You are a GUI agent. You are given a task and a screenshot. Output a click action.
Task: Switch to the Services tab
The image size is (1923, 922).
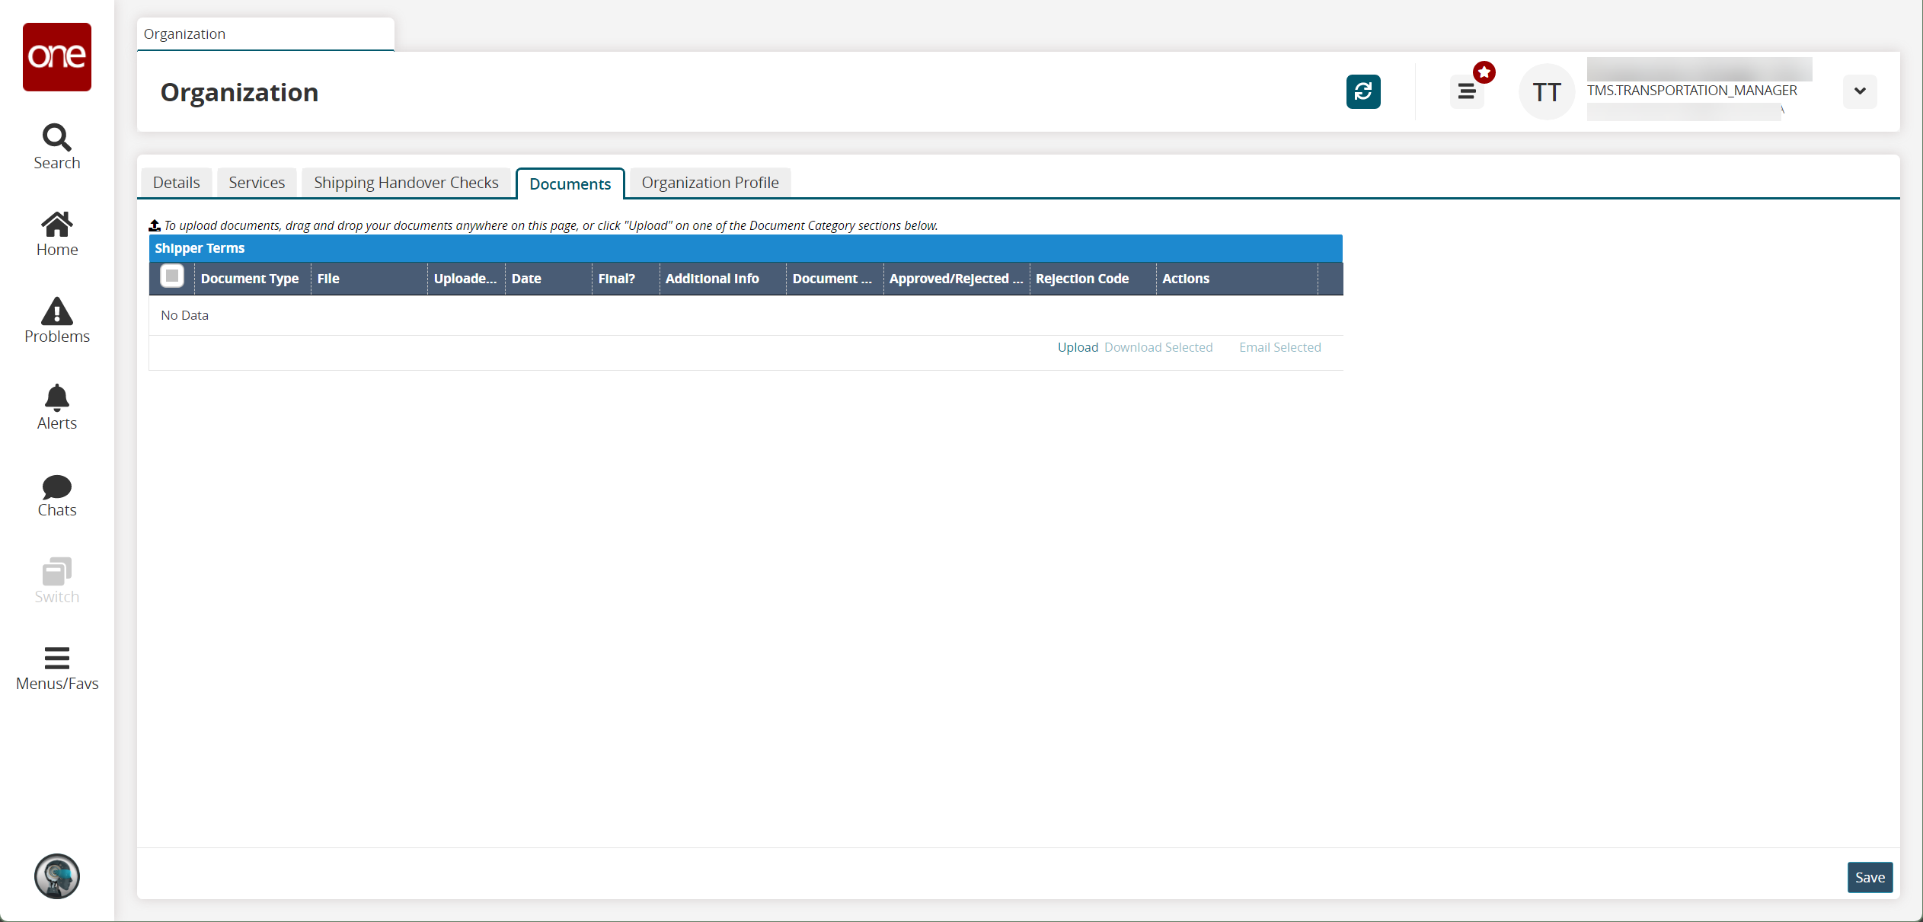tap(257, 183)
